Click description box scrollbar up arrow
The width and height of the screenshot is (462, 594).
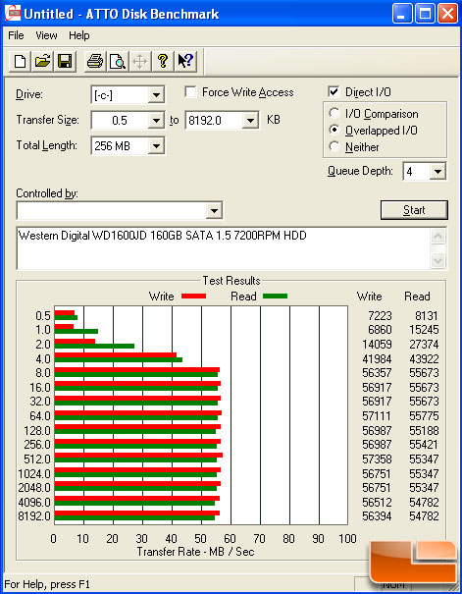pos(437,237)
